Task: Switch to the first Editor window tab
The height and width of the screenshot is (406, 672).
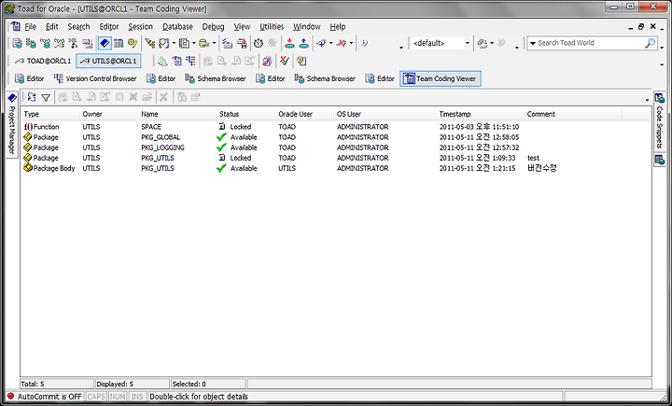Action: [x=30, y=78]
